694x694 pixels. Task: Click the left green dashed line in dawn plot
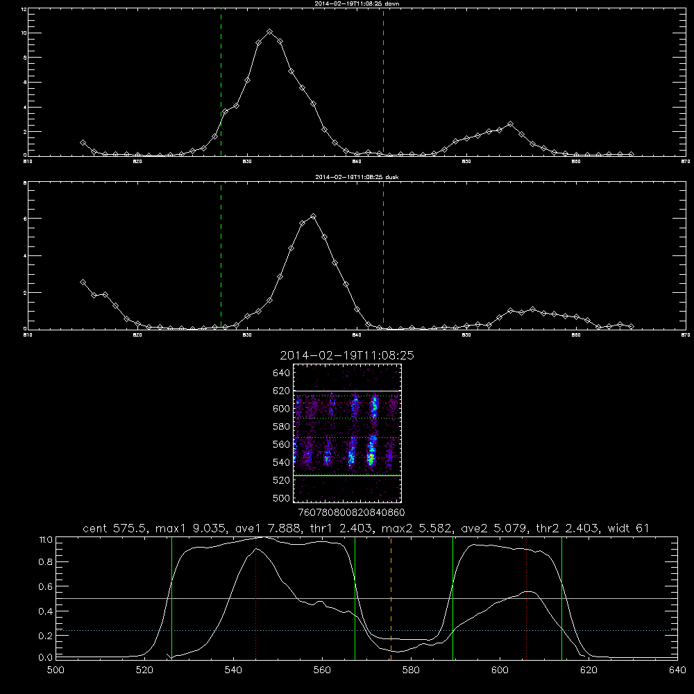(x=221, y=82)
